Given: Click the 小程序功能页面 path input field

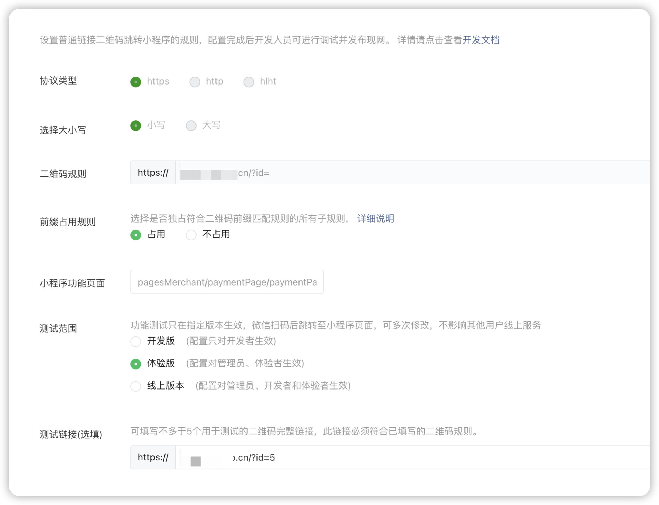Looking at the screenshot, I should click(x=227, y=282).
